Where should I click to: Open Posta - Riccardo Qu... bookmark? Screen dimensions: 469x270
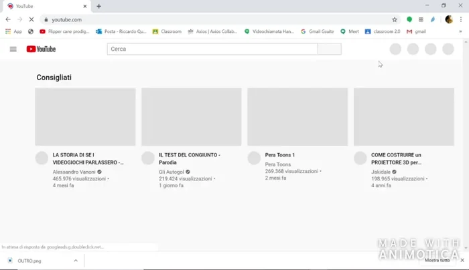(x=121, y=31)
